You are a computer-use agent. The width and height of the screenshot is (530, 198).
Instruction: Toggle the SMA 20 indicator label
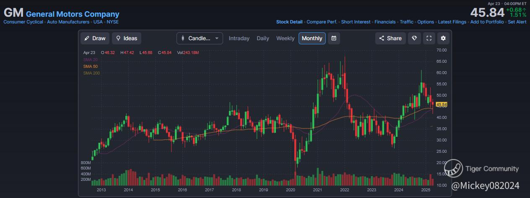(x=90, y=60)
